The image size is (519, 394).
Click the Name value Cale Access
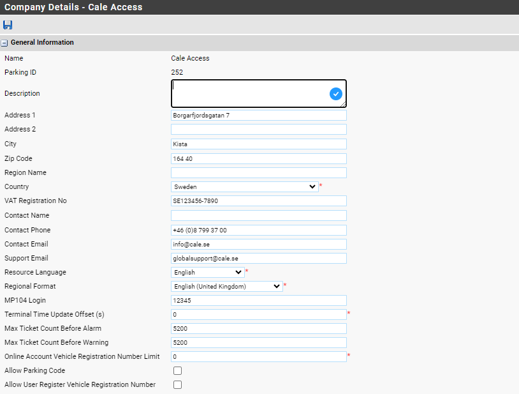coord(190,58)
